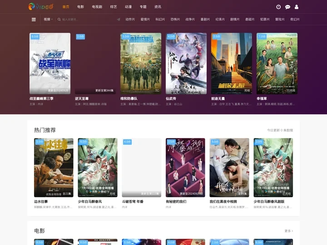Select the 冒险片 category link
The height and width of the screenshot is (245, 327).
(x=280, y=20)
